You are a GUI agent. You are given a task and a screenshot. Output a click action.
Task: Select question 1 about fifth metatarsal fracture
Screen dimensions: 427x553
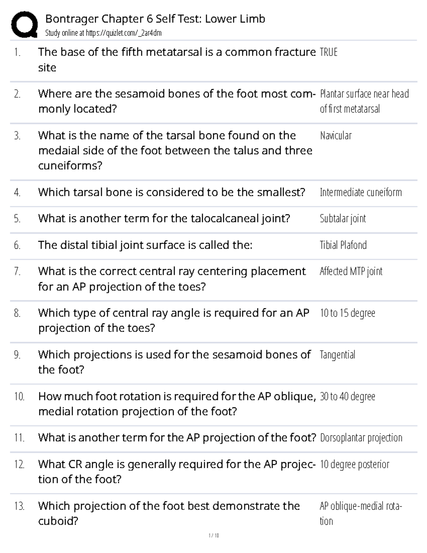coord(176,59)
